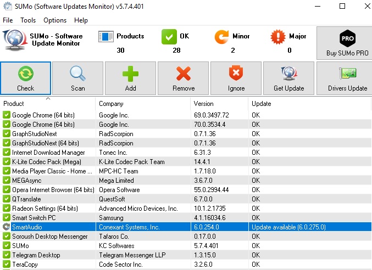Image resolution: width=372 pixels, height=270 pixels.
Task: Click the Product column sort arrow
Action: point(48,98)
